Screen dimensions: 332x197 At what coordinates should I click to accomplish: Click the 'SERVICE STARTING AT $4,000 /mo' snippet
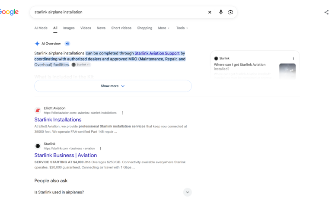pos(62,162)
